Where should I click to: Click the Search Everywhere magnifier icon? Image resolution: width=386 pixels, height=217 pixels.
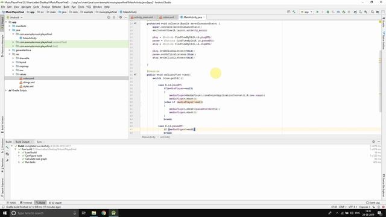[373, 12]
